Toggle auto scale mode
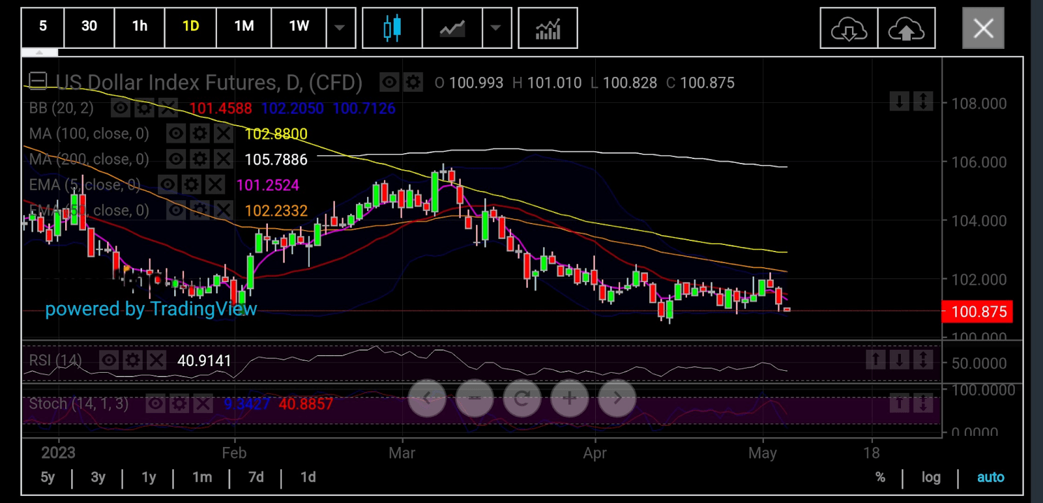1043x503 pixels. 990,477
